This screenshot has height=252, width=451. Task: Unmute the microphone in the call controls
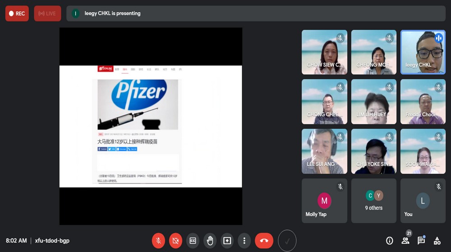[158, 240]
